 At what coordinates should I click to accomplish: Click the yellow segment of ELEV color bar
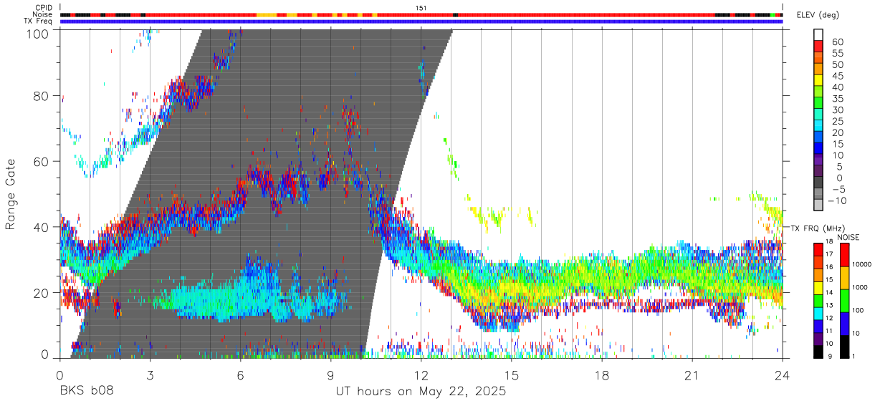click(x=819, y=79)
